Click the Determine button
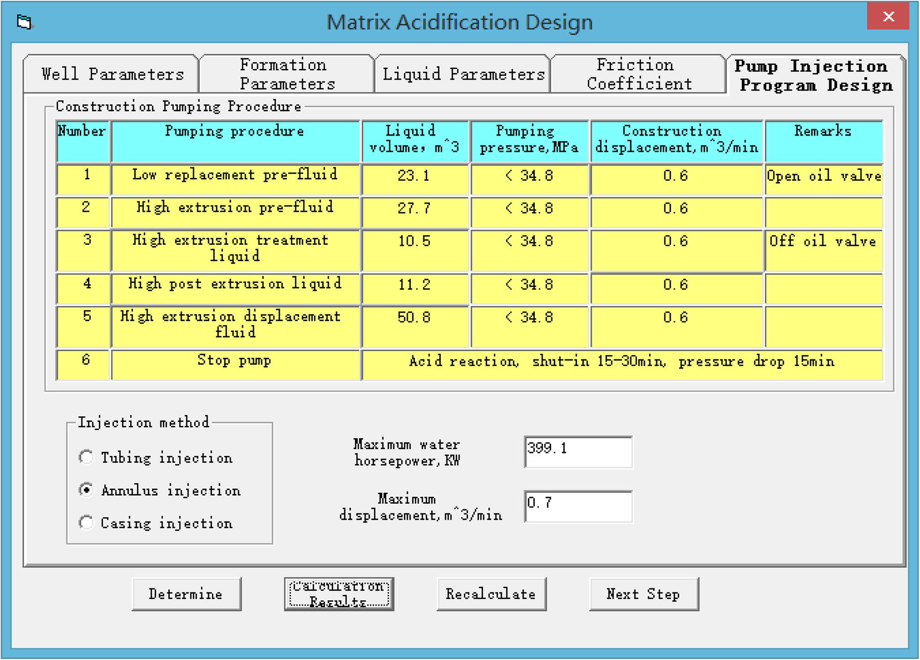Image resolution: width=920 pixels, height=660 pixels. click(186, 594)
